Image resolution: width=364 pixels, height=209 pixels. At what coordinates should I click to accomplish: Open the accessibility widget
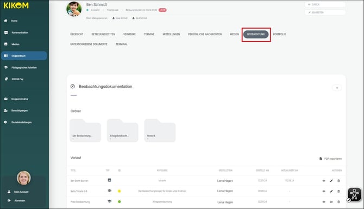[354, 194]
